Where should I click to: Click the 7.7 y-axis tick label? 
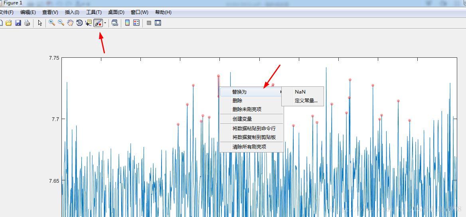click(x=55, y=119)
